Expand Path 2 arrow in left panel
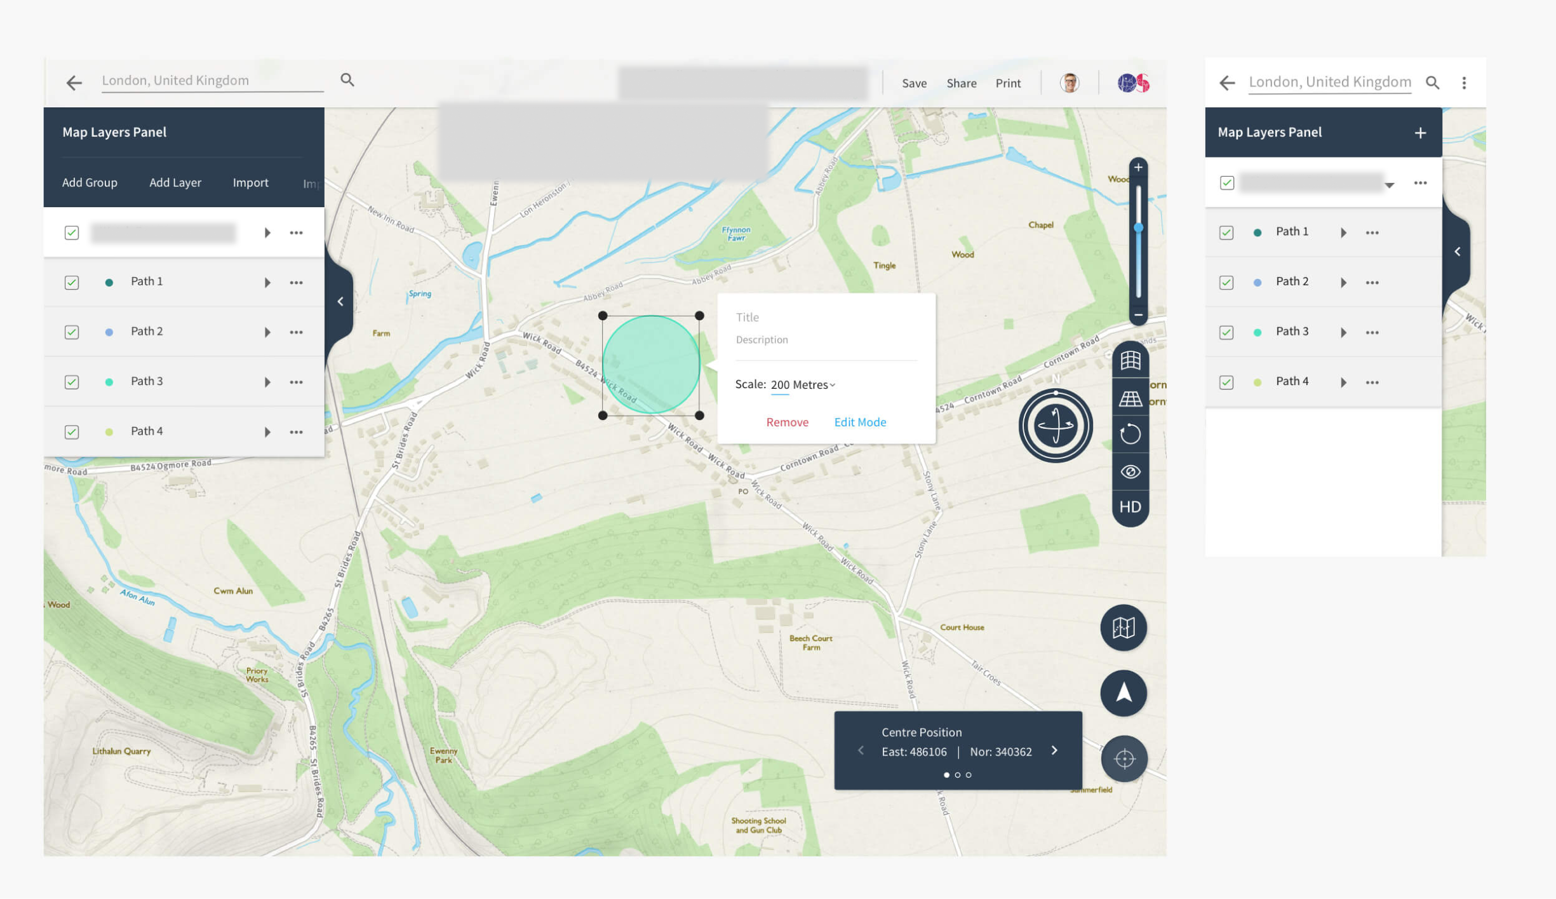 [267, 332]
